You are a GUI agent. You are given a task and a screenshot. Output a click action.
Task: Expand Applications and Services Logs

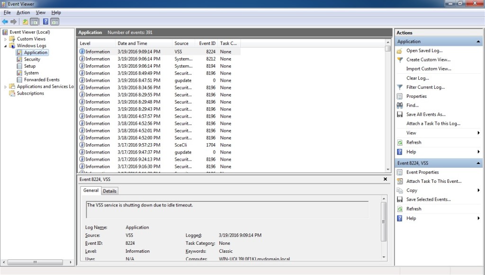coord(5,86)
